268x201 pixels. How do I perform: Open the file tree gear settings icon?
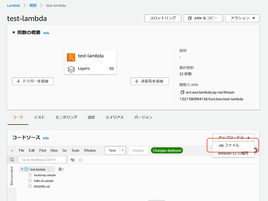(61, 169)
